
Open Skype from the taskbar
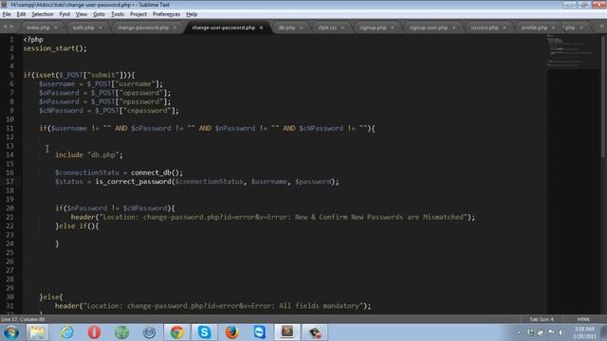pyautogui.click(x=204, y=332)
